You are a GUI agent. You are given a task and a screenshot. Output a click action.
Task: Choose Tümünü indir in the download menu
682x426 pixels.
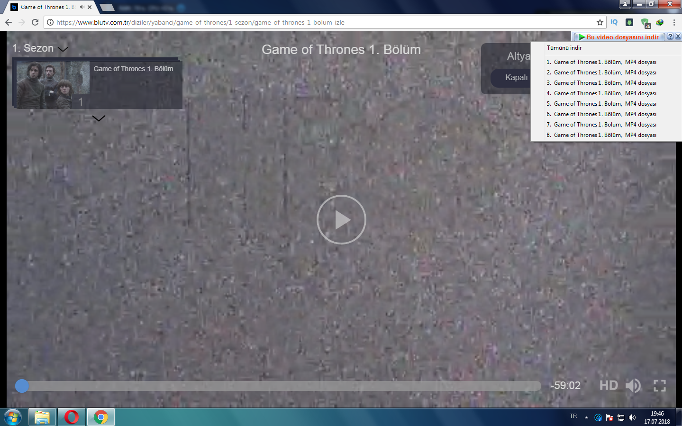click(x=564, y=48)
